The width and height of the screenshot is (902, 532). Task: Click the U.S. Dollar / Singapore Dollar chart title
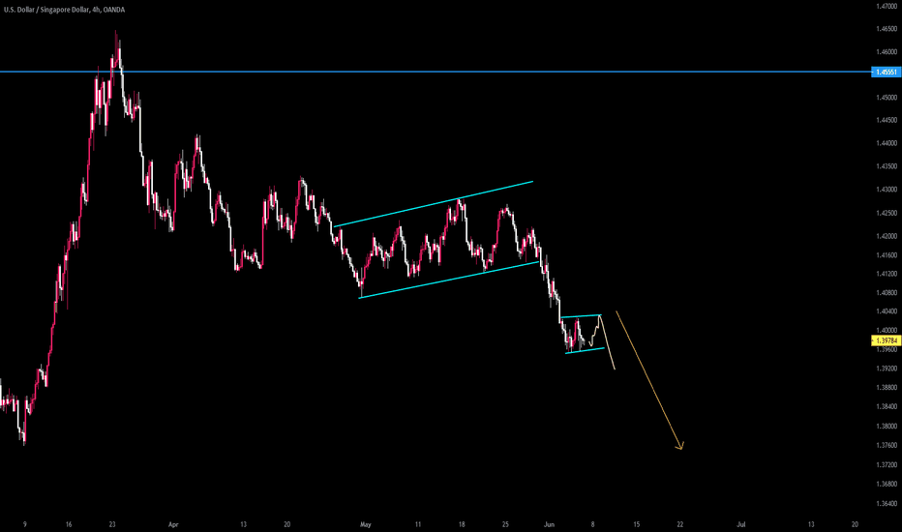64,10
